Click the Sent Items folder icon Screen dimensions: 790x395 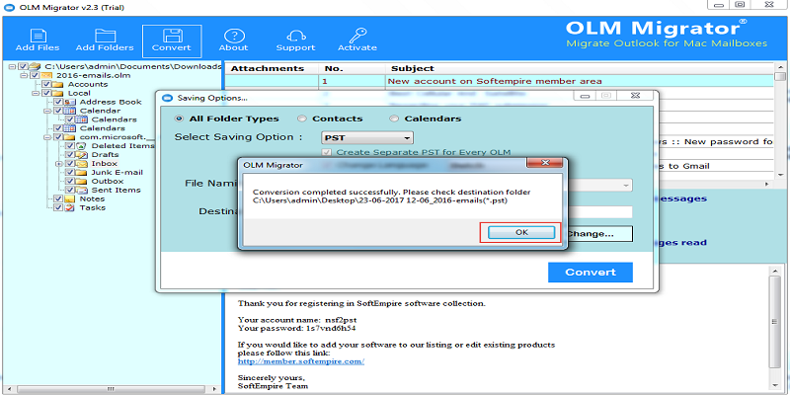pyautogui.click(x=82, y=190)
